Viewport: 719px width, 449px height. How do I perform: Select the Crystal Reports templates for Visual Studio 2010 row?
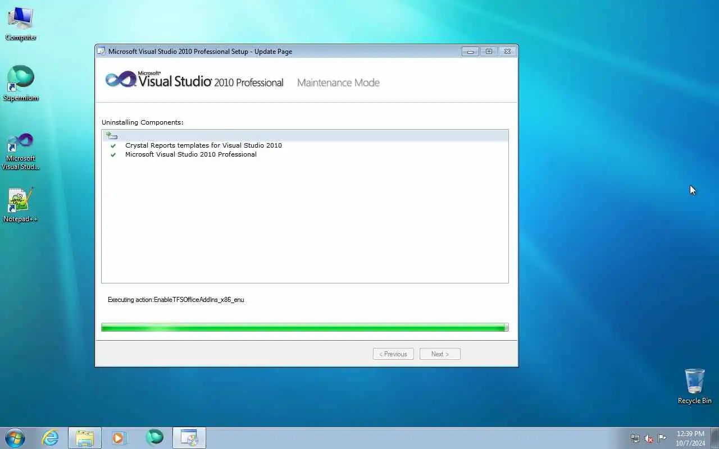click(x=305, y=145)
